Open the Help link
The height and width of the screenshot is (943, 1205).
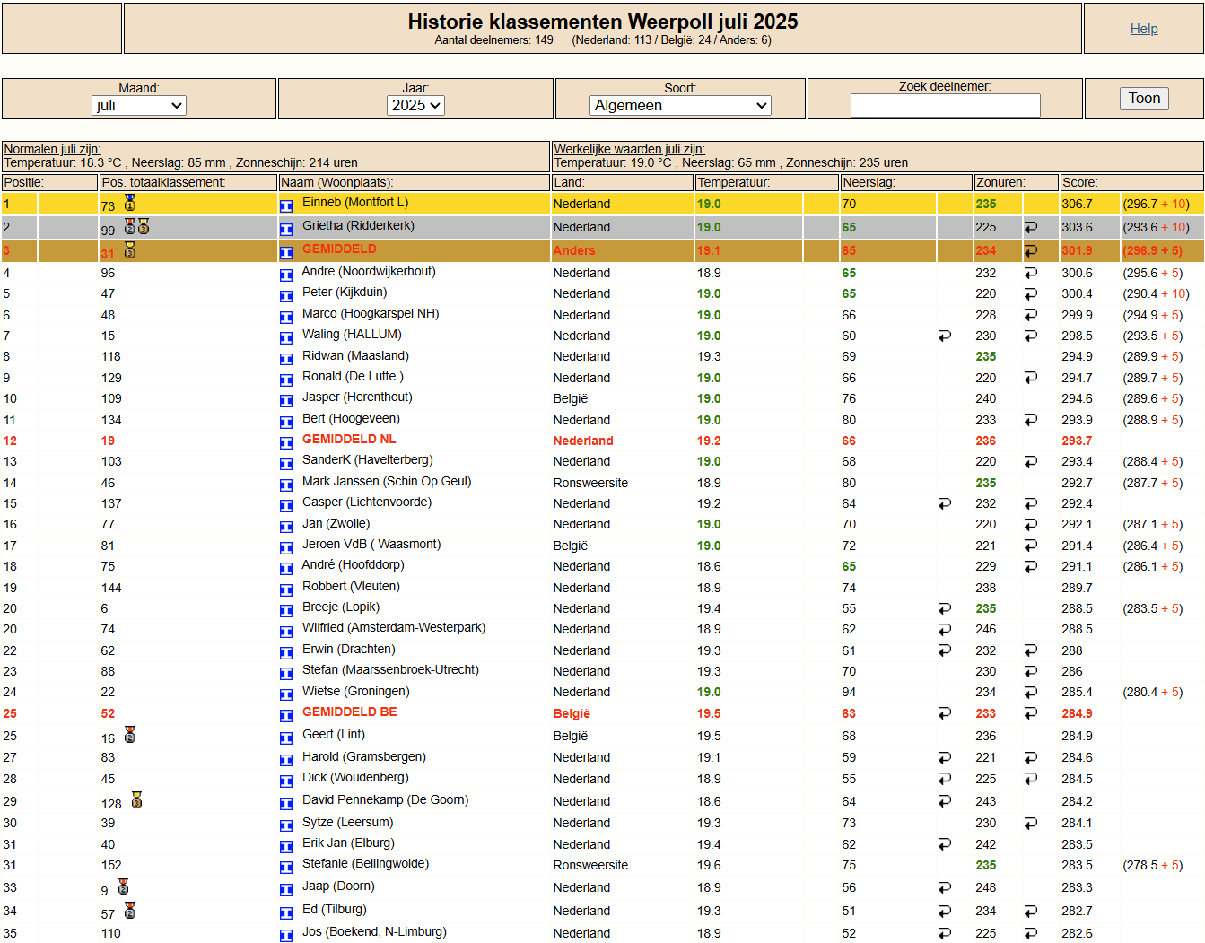click(1143, 29)
